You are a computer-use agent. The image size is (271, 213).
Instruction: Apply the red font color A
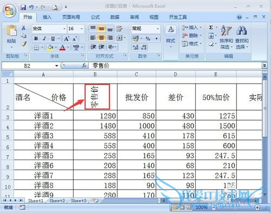[x=62, y=48]
